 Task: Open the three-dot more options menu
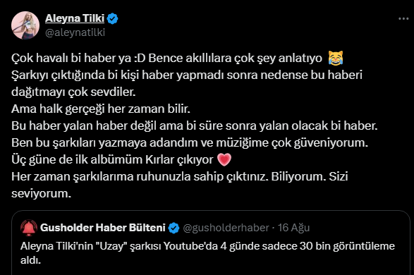(x=403, y=19)
